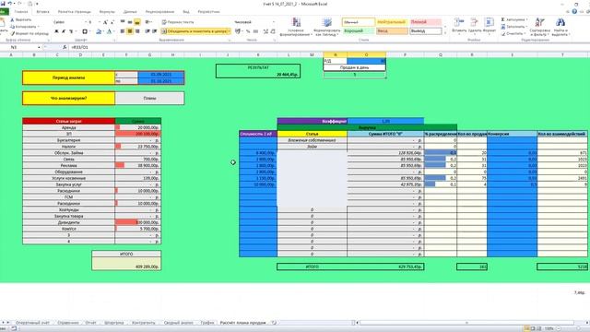This screenshot has width=590, height=332.
Task: Open Name Box dropdown arrow
Action: pyautogui.click(x=39, y=47)
